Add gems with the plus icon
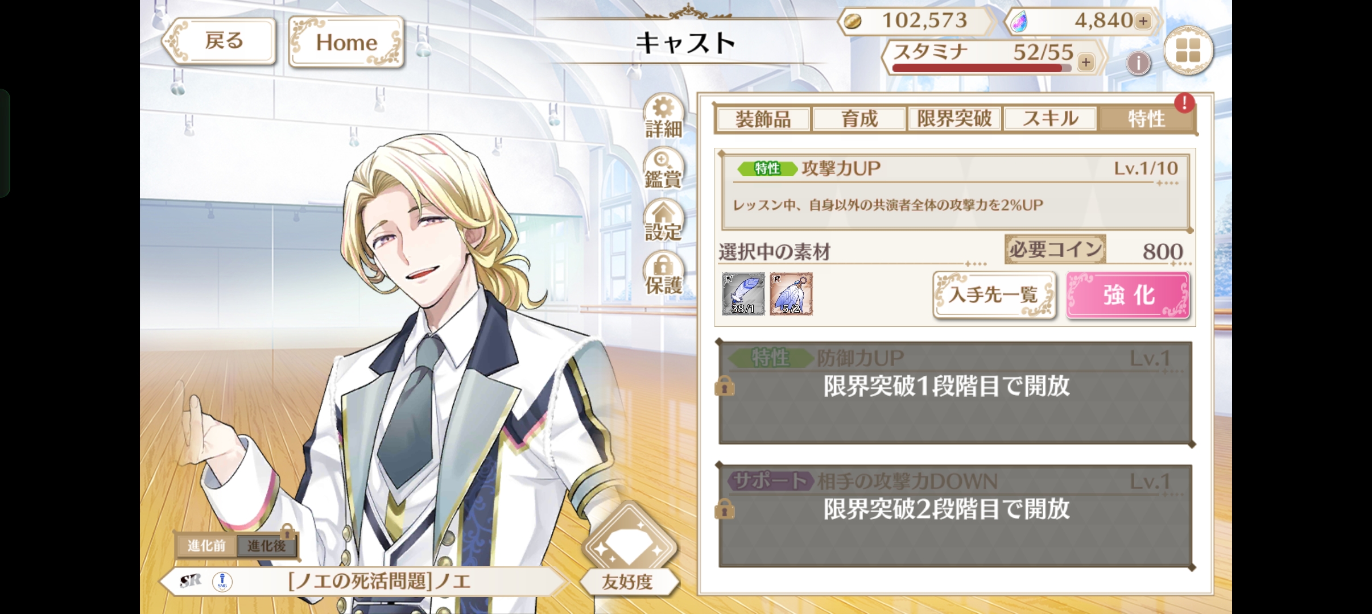The height and width of the screenshot is (614, 1372). coord(1143,22)
